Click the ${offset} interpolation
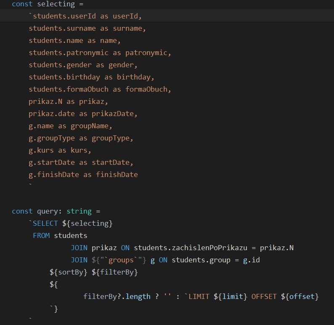Screen dimensions: 334x325 (300, 296)
